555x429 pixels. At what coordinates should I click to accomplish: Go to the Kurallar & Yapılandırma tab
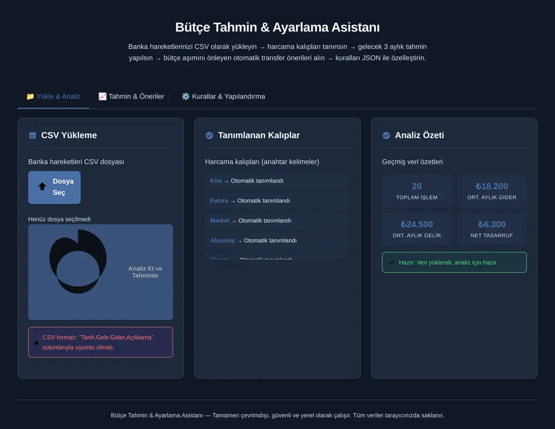coord(223,97)
